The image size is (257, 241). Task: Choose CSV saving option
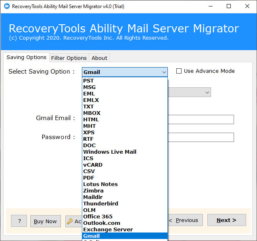[x=125, y=171]
